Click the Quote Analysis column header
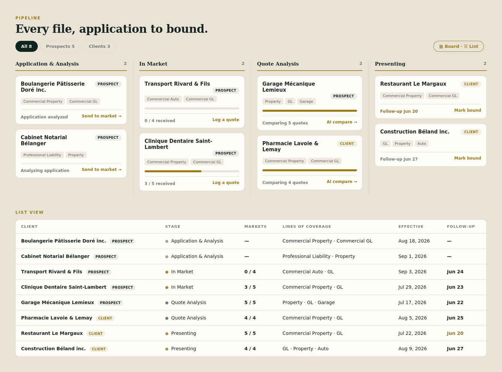The width and height of the screenshot is (502, 372). [278, 64]
